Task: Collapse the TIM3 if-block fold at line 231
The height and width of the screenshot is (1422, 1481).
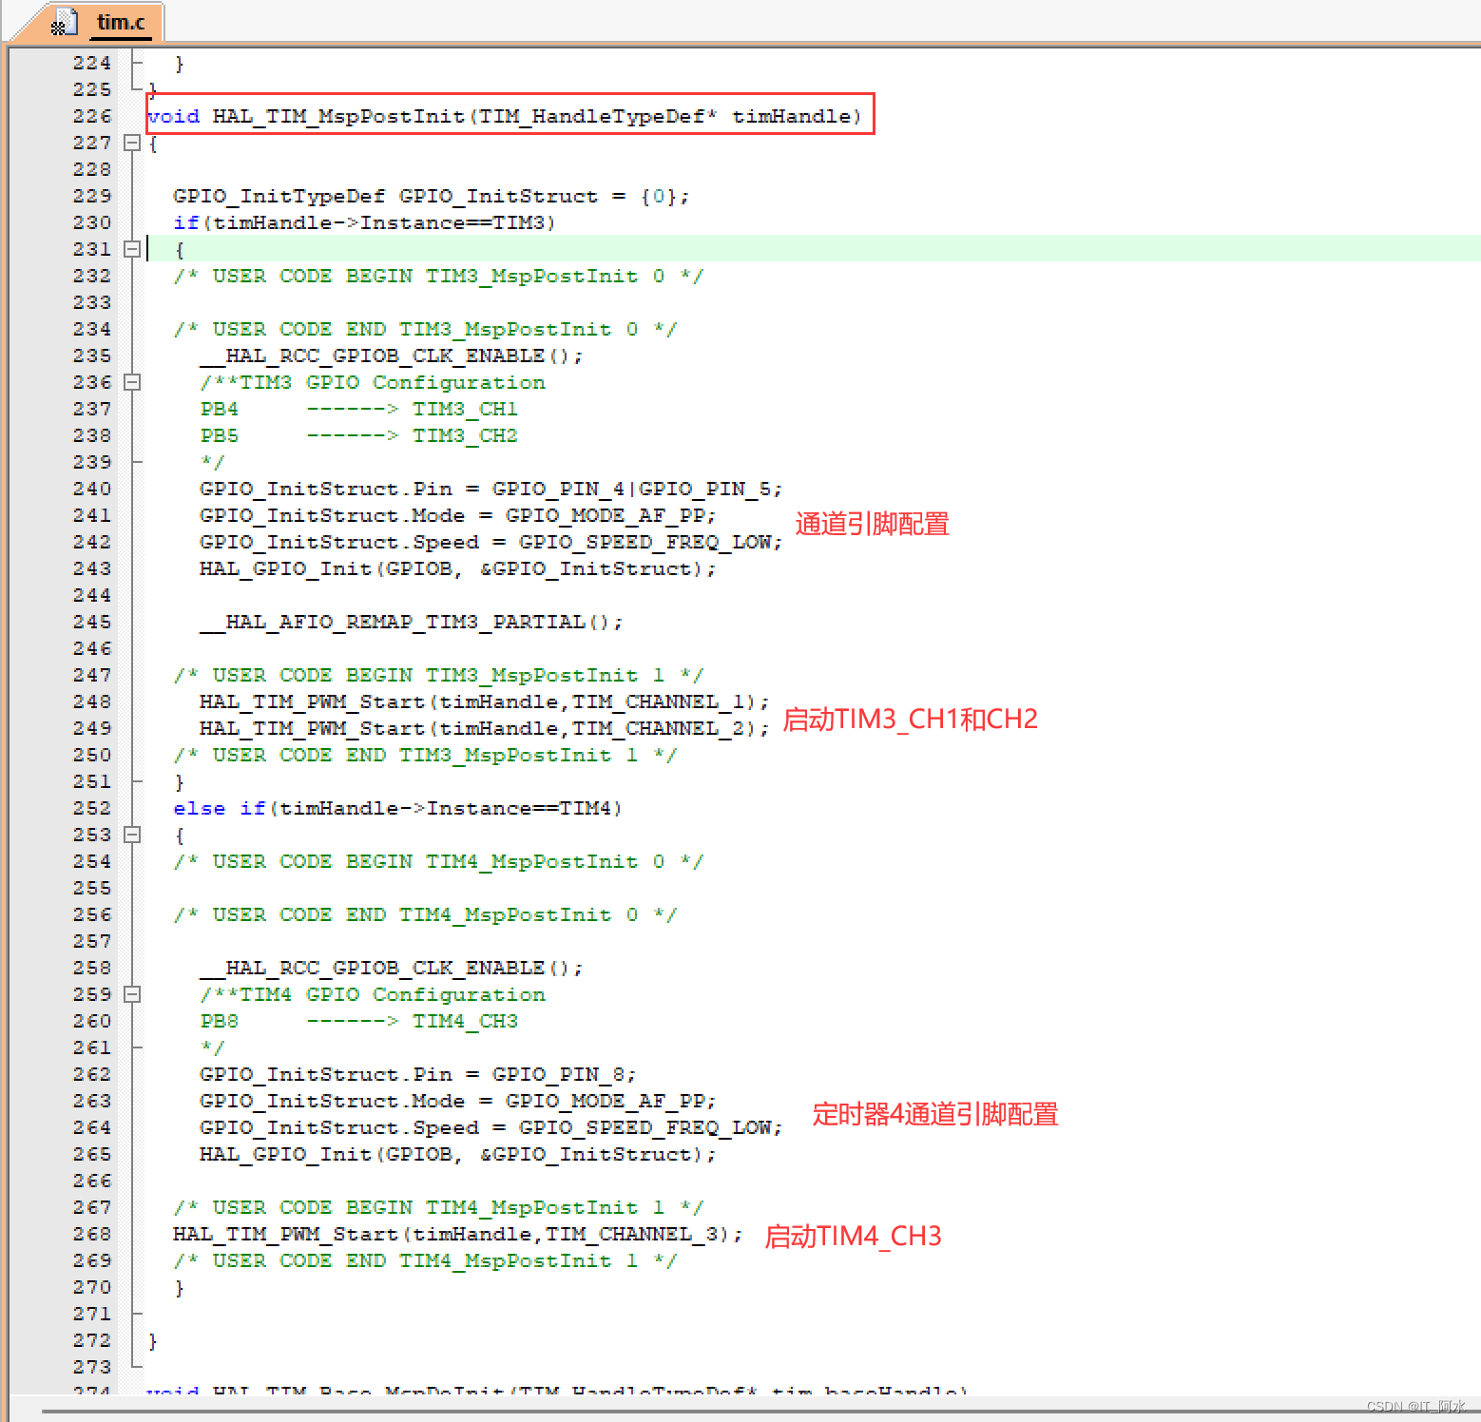Action: pos(132,249)
